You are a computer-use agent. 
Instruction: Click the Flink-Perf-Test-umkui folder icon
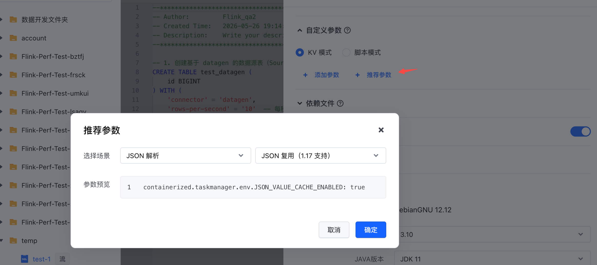tap(13, 93)
